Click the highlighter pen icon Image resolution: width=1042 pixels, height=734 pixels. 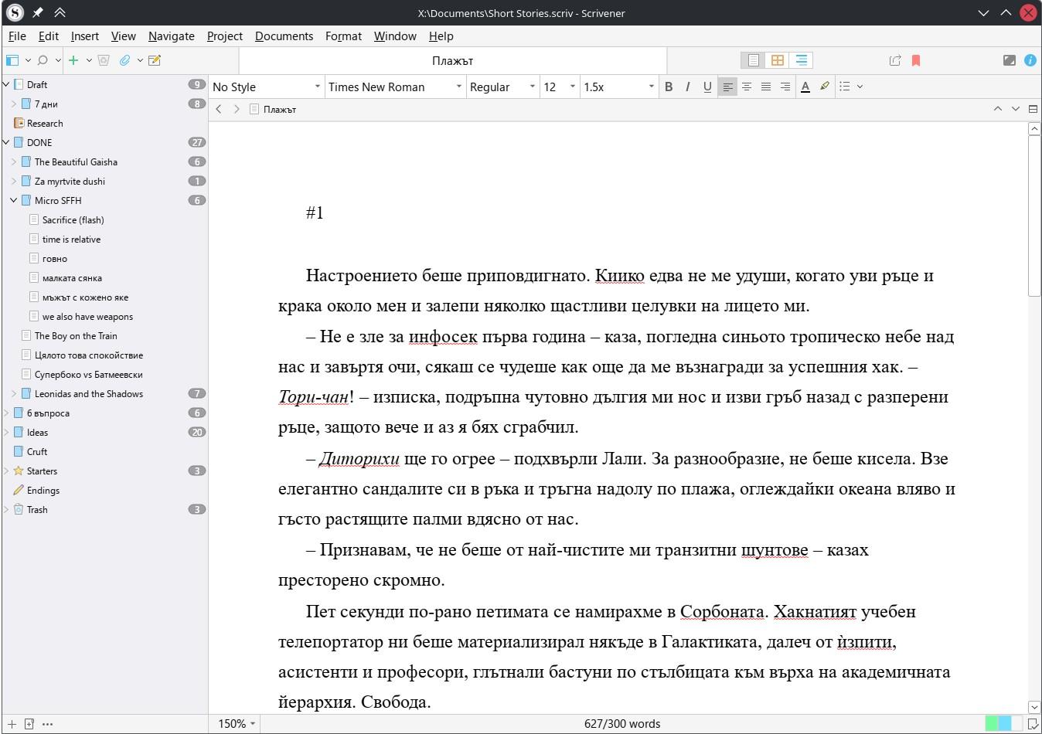[x=825, y=87]
